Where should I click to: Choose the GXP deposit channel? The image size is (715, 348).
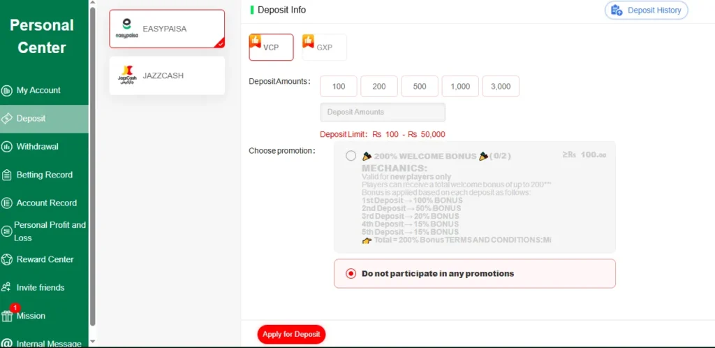click(325, 47)
